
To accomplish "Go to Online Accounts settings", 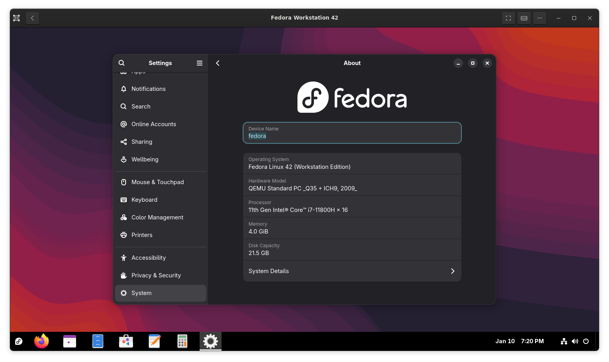I will (153, 124).
